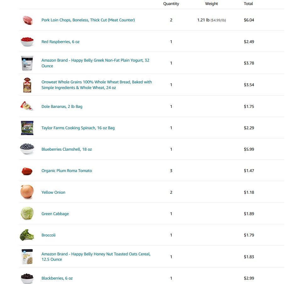Click the green cabbage product image
The image size is (300, 284).
pyautogui.click(x=27, y=214)
